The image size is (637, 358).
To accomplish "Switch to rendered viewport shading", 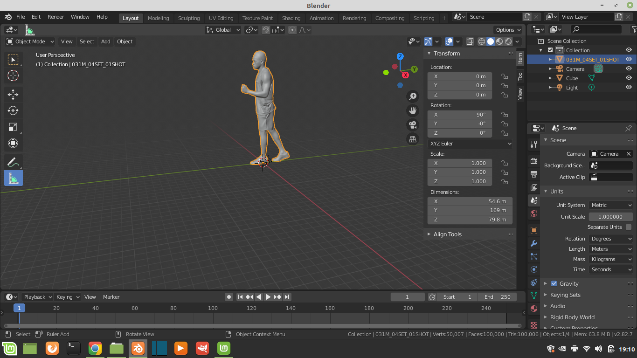I will pos(508,41).
